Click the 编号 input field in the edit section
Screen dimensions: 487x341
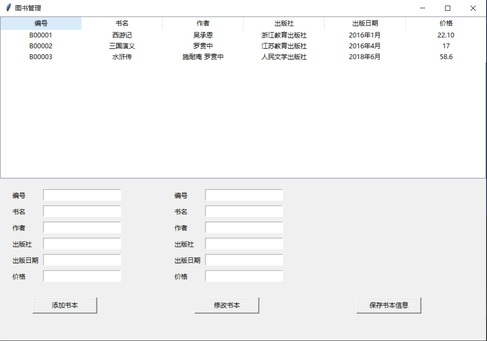(244, 195)
